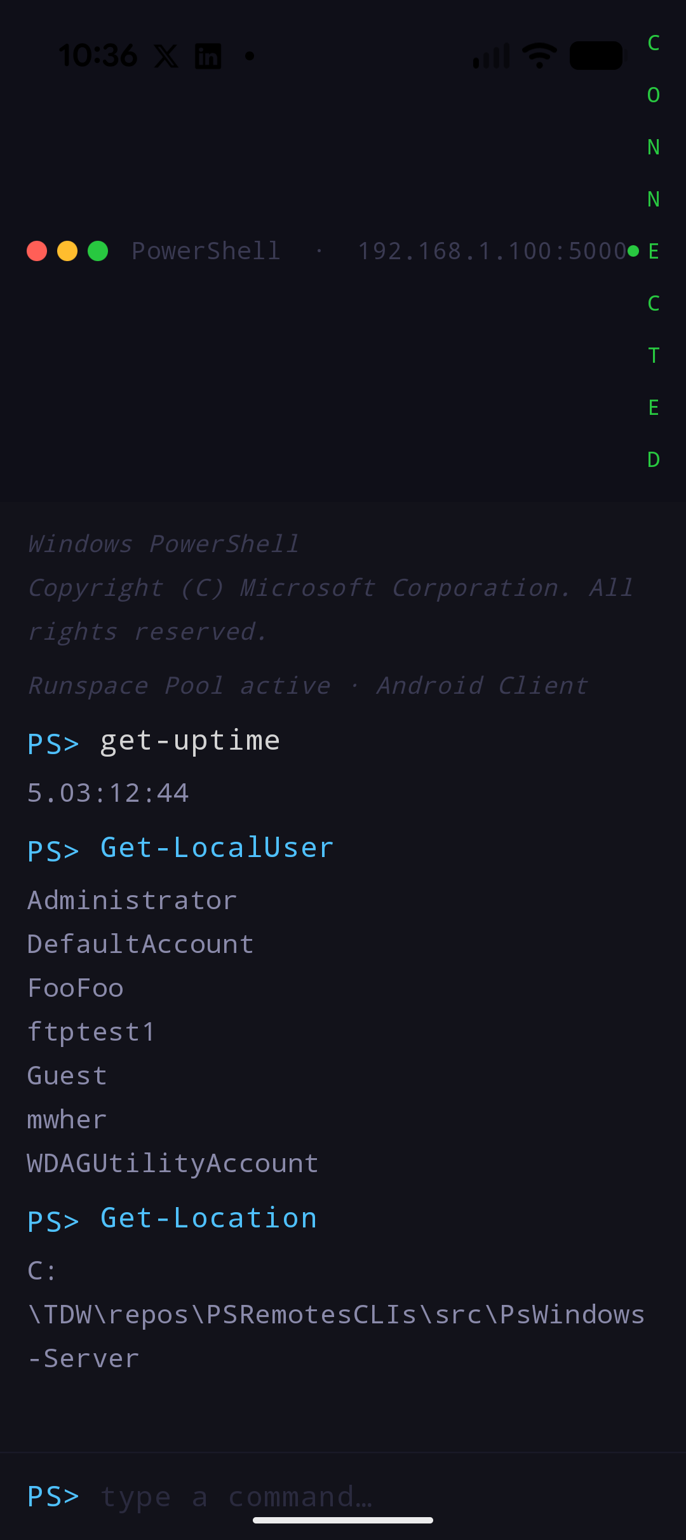Tap the PowerShell title label
686x1540 pixels.
[x=206, y=251]
